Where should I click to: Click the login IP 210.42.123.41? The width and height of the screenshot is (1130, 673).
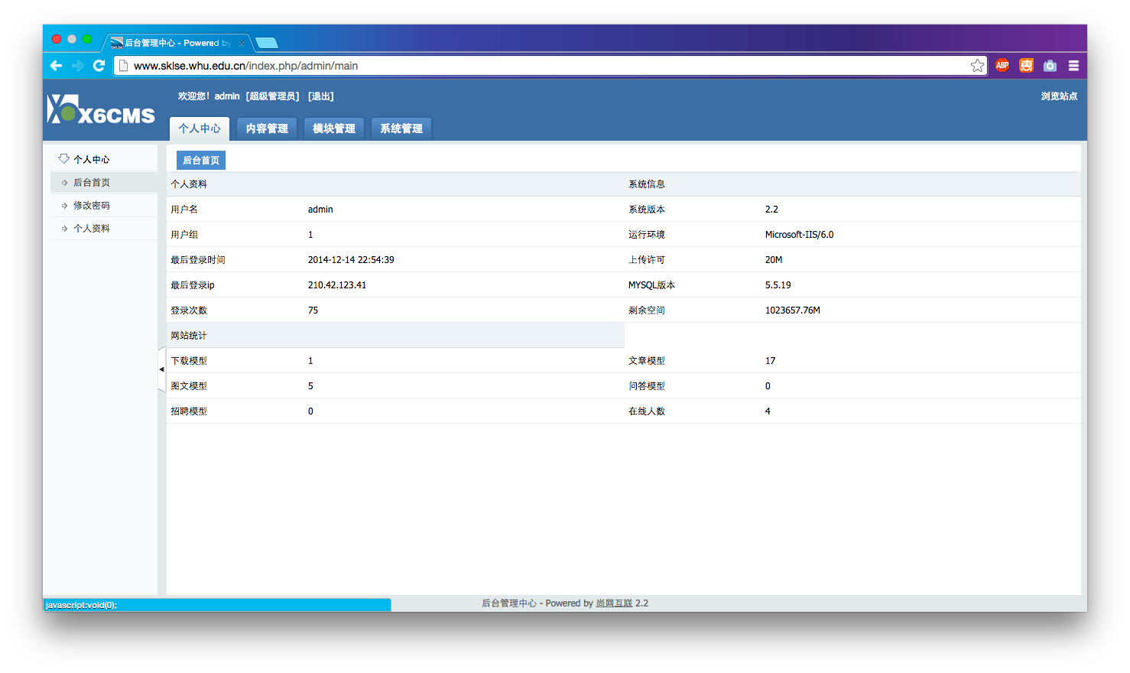(x=337, y=285)
